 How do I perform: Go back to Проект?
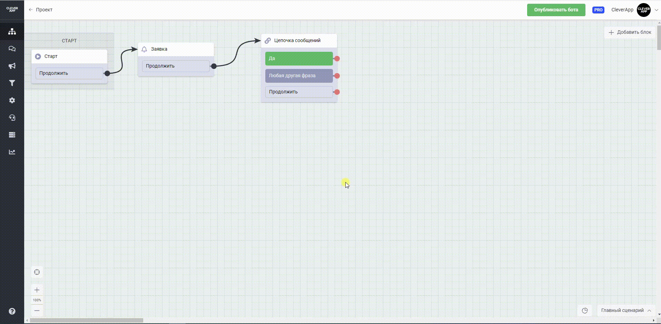(41, 10)
